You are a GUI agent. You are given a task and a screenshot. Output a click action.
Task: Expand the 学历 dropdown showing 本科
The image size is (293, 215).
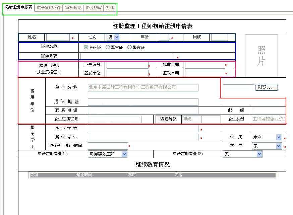(x=267, y=137)
